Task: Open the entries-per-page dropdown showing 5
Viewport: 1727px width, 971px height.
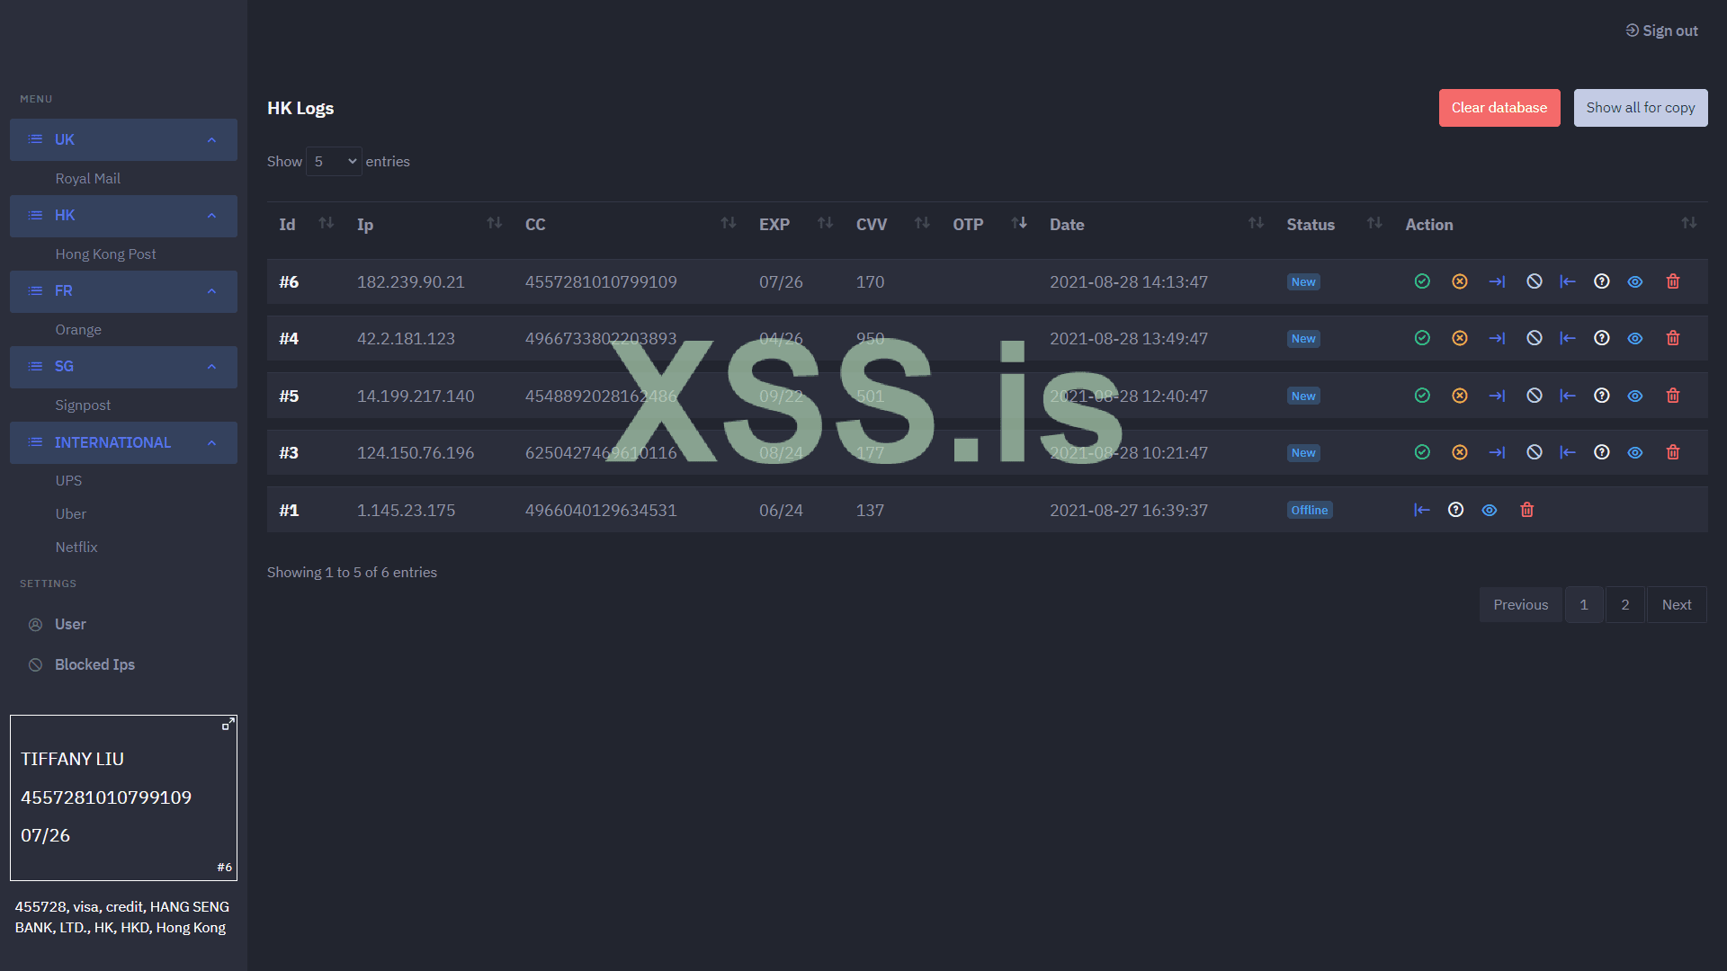Action: click(x=334, y=162)
